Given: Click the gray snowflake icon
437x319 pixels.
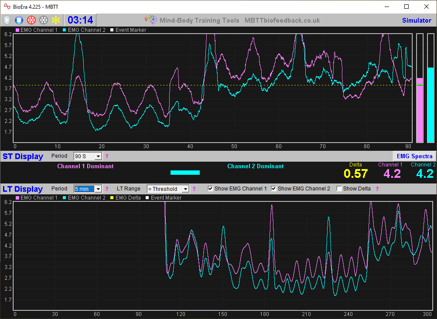Looking at the screenshot, I should point(43,20).
